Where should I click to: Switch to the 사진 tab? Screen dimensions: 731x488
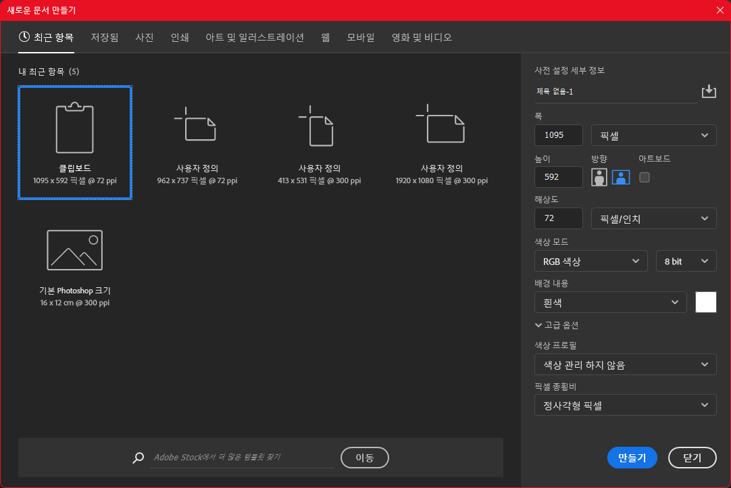click(x=145, y=37)
